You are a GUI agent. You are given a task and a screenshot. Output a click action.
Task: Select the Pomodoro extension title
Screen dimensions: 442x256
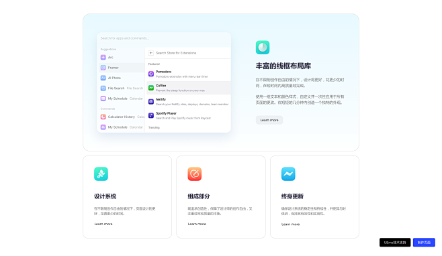click(163, 72)
